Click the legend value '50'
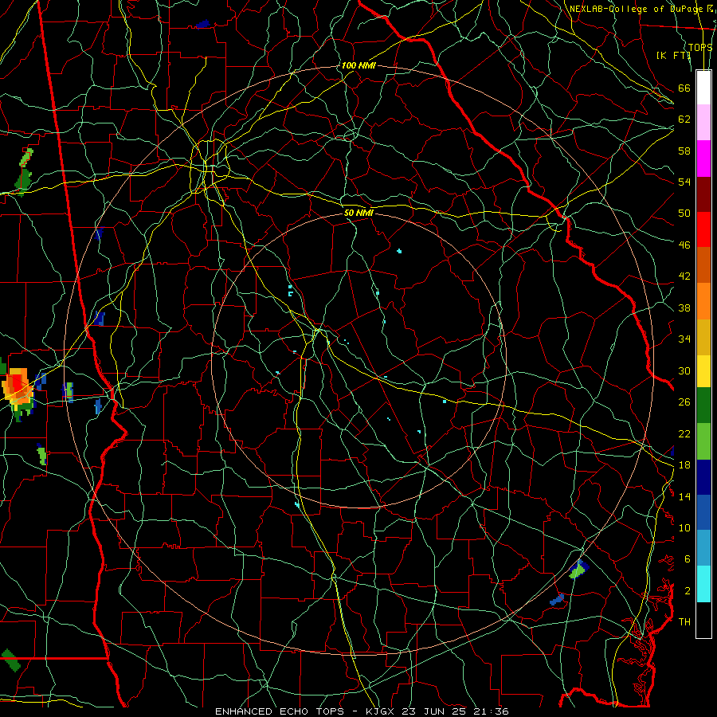Image resolution: width=717 pixels, height=717 pixels. pos(684,213)
